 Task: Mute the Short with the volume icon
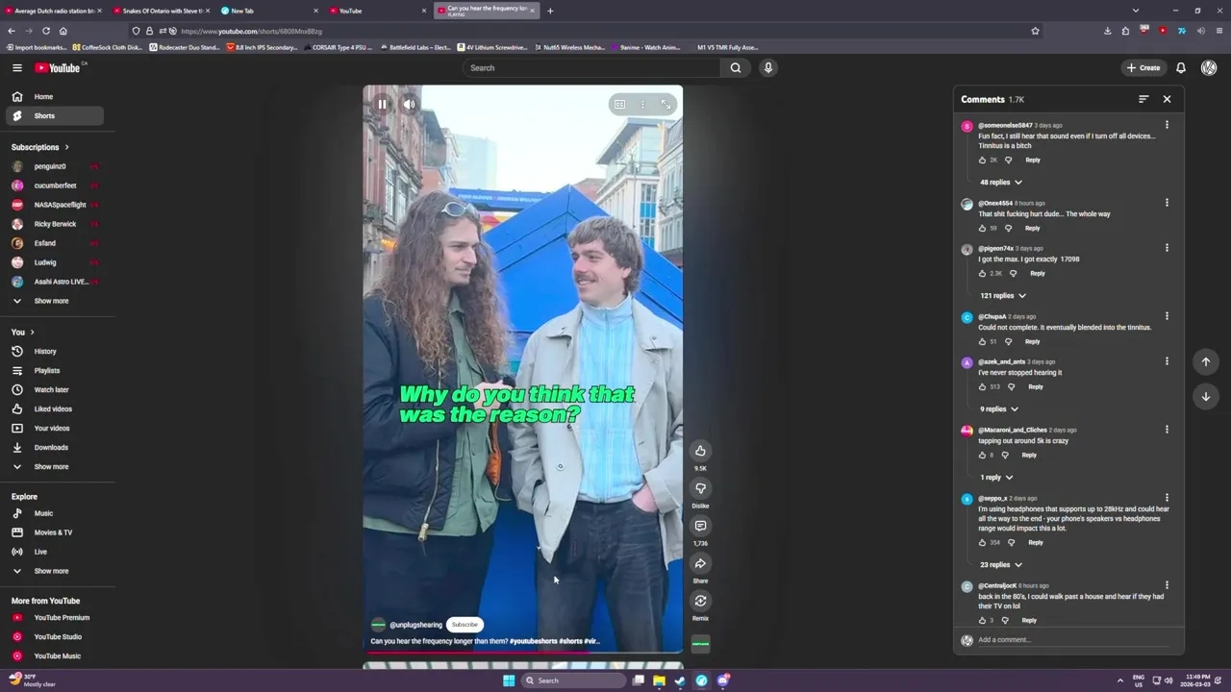(x=409, y=104)
